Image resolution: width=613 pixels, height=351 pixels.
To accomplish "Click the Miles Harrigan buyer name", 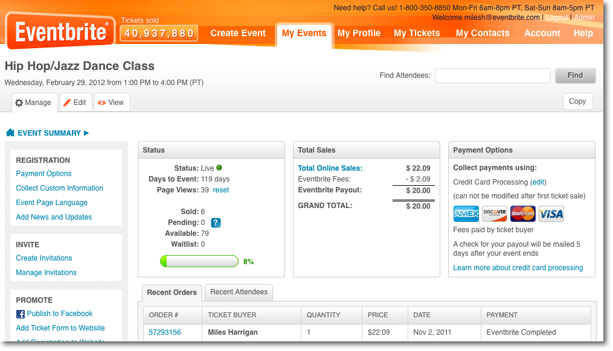I will (233, 332).
